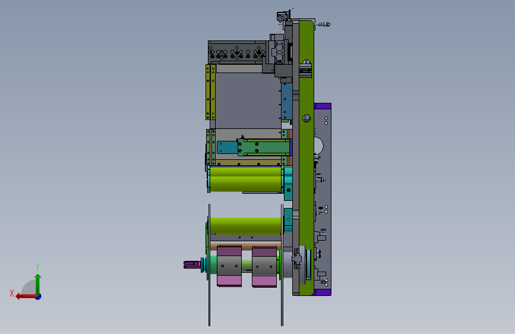Click the green 'Y' axis label
This screenshot has width=515, height=334.
pos(37,267)
